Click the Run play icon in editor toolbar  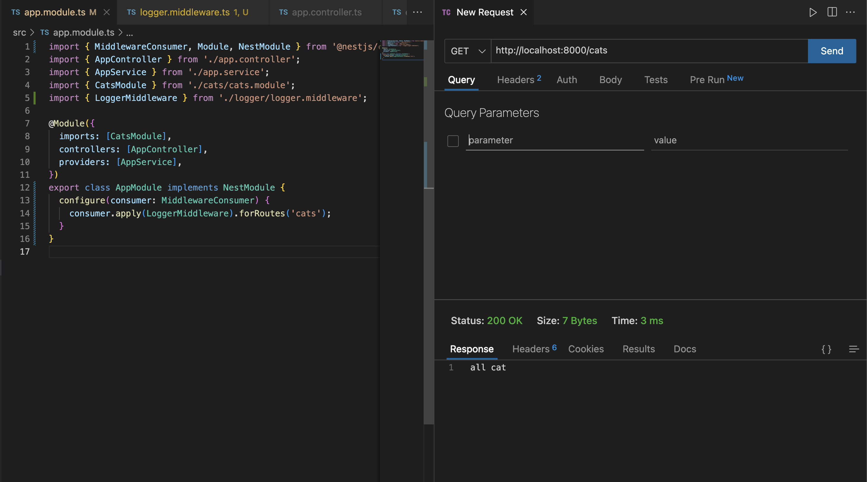click(813, 12)
